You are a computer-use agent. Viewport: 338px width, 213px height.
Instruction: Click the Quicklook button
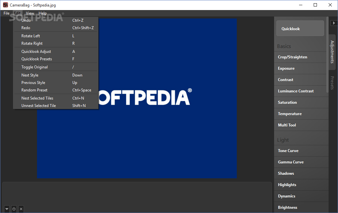300,29
